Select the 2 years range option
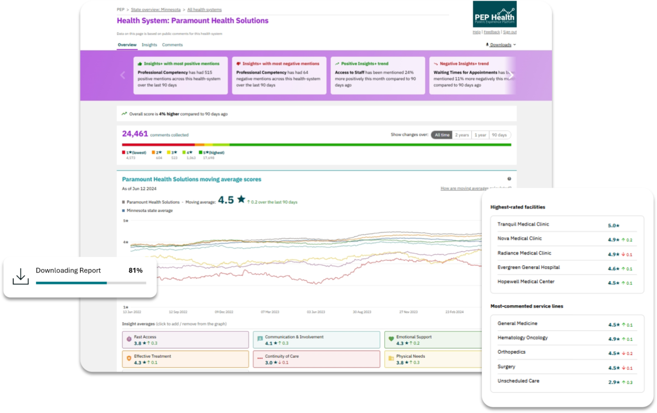This screenshot has height=413, width=657. pos(462,135)
